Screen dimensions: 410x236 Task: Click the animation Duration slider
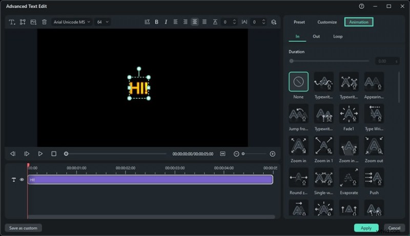click(330, 61)
